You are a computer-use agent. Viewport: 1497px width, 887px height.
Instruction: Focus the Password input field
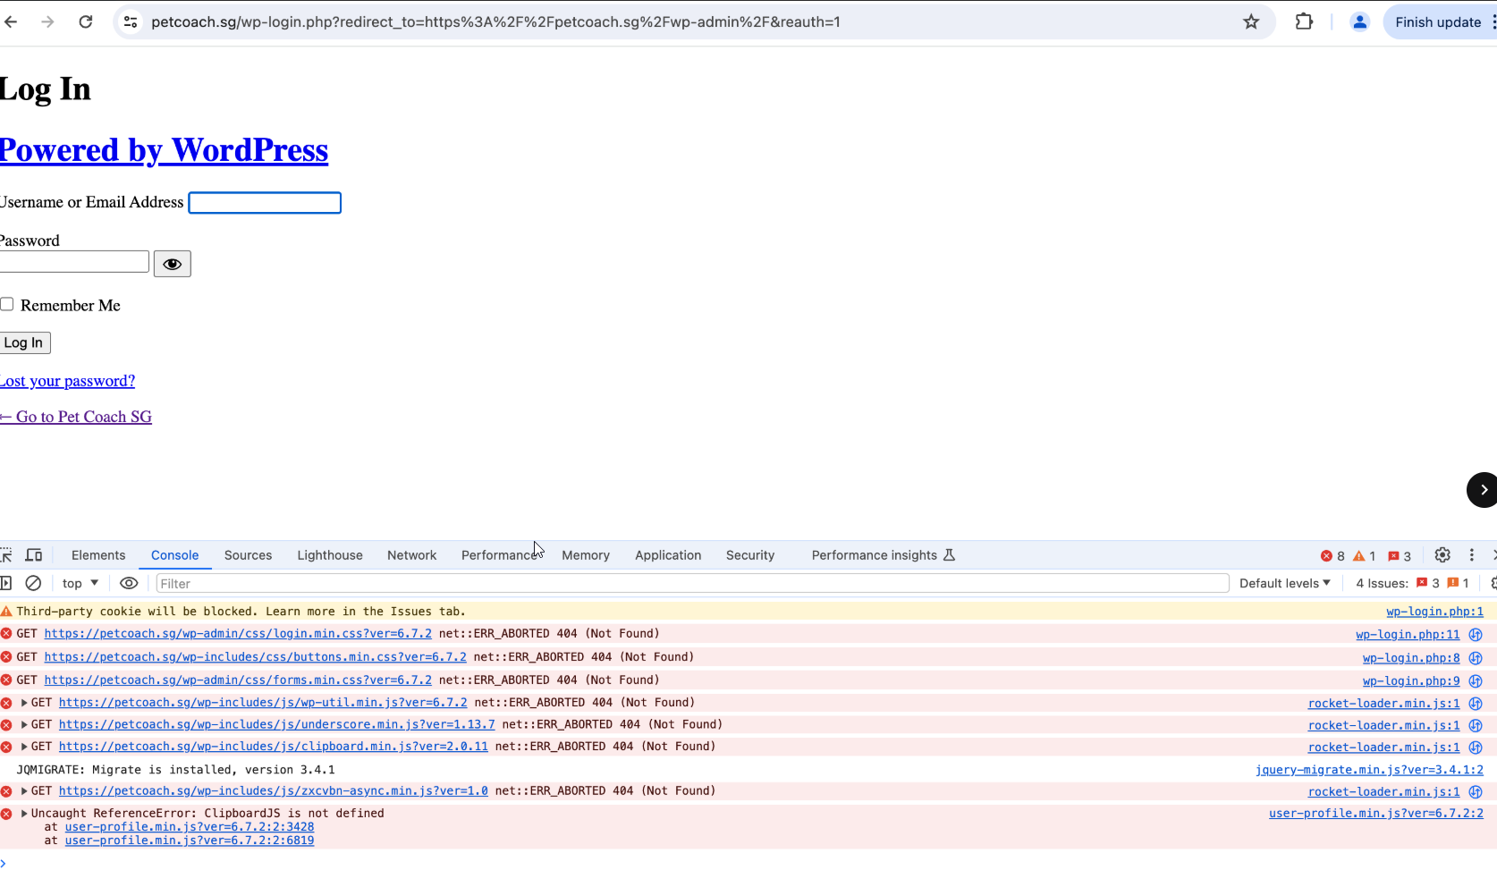[74, 261]
